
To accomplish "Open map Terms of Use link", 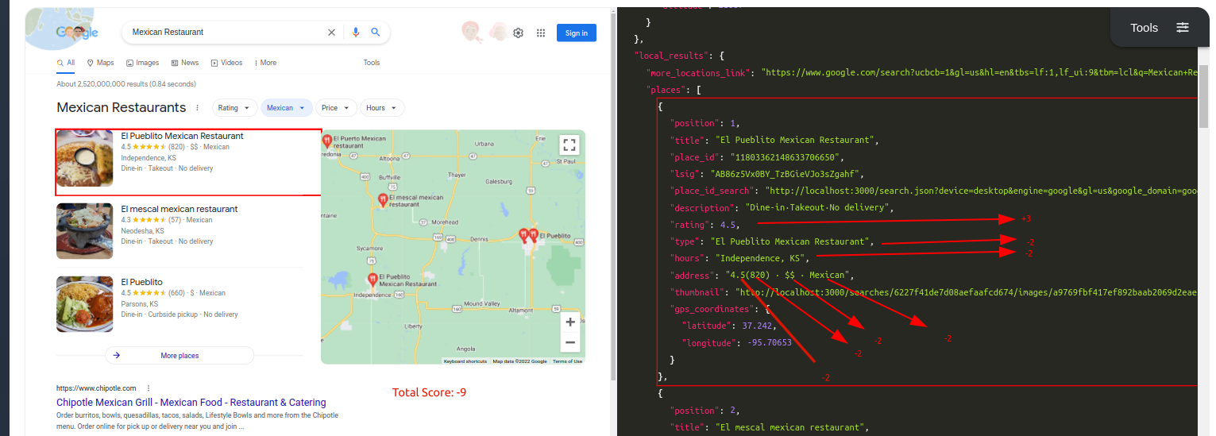I will [567, 361].
